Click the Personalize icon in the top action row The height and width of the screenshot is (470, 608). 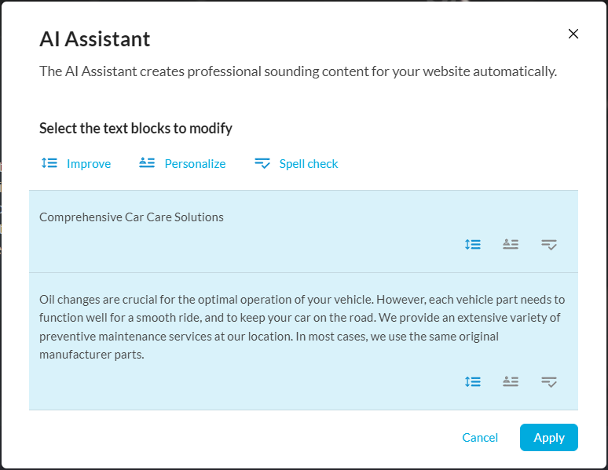(147, 163)
